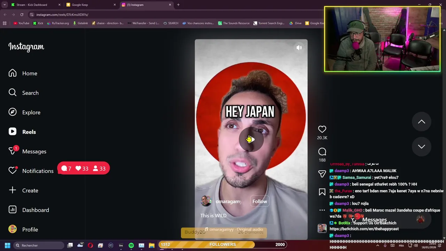This screenshot has width=446, height=251.
Task: Click ba9chich.com link in chat
Action: pos(364,229)
